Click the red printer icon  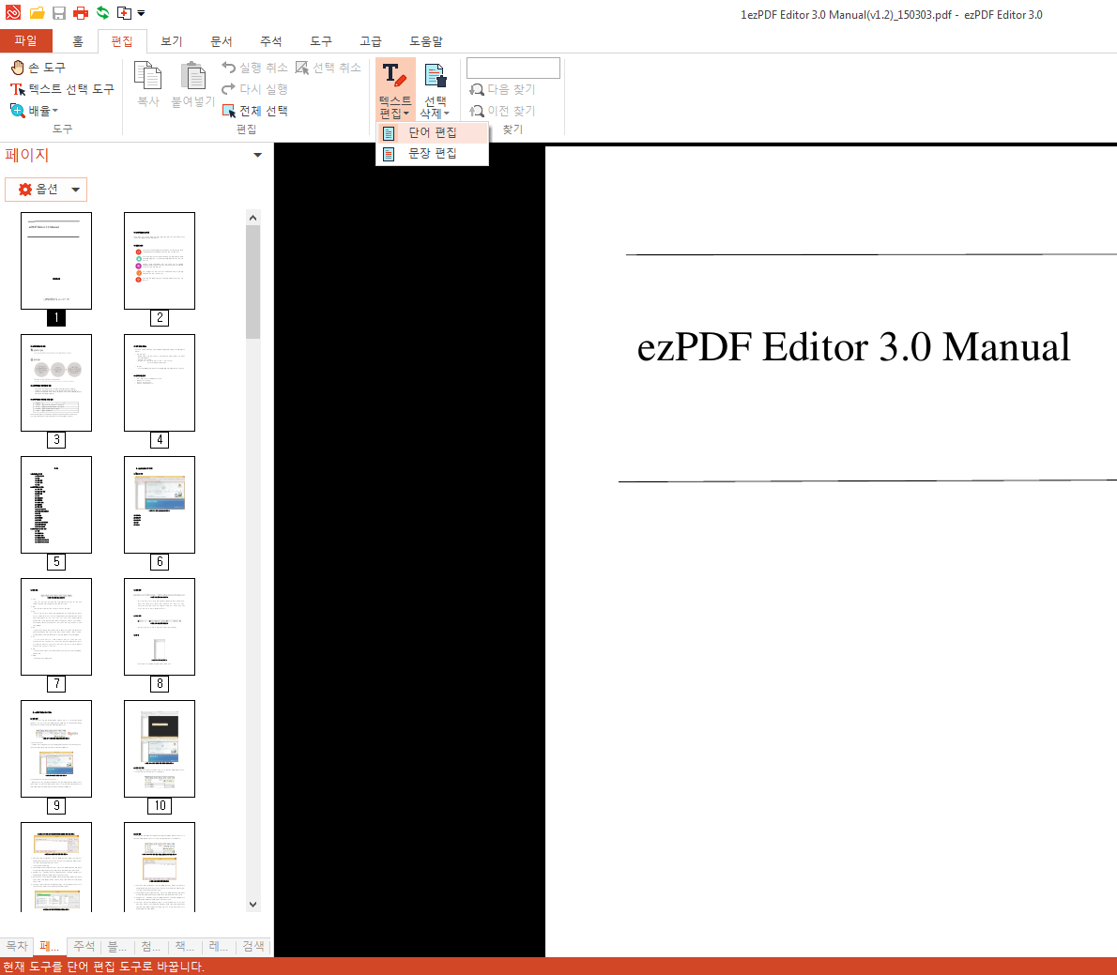click(x=81, y=13)
